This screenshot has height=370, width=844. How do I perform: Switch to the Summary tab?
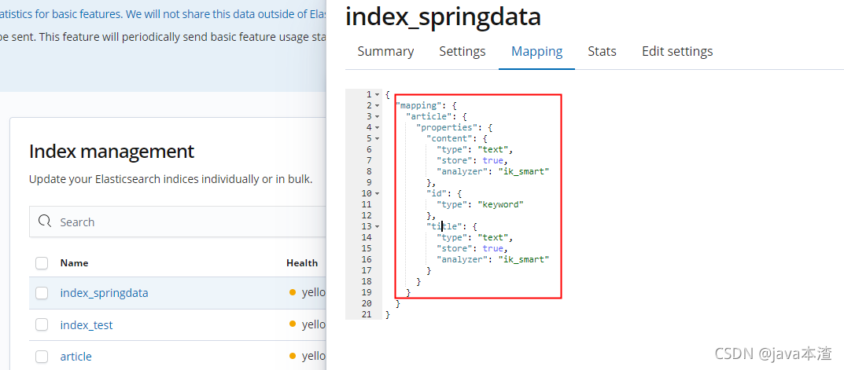point(385,52)
